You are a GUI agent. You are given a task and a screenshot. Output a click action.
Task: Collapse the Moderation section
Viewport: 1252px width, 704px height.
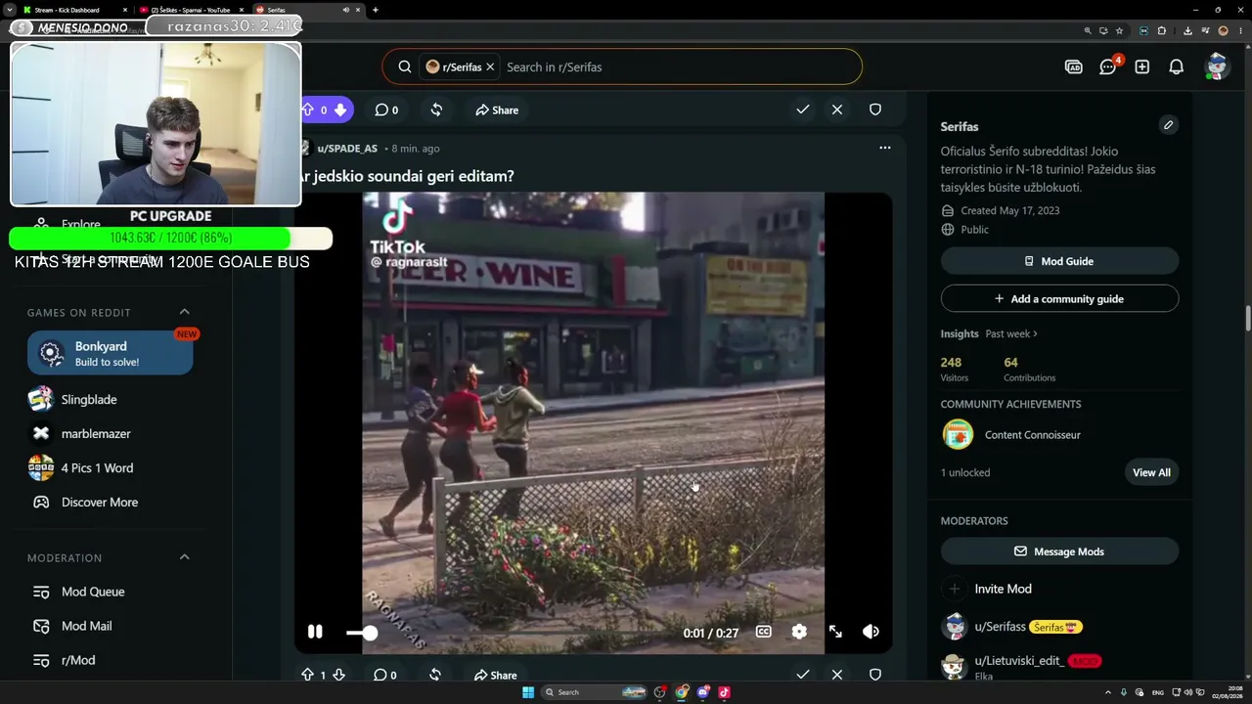pyautogui.click(x=184, y=557)
